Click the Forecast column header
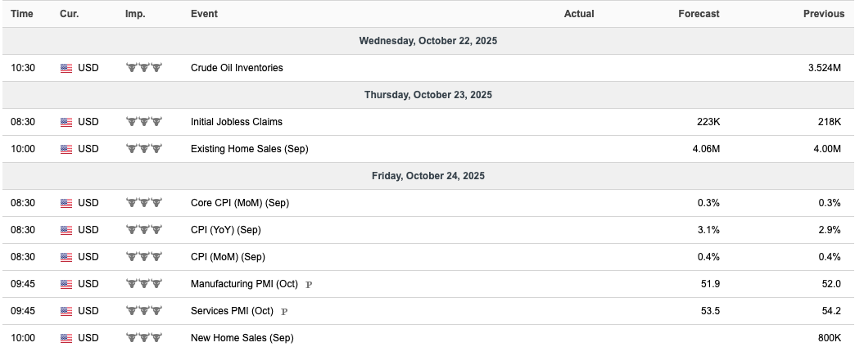Viewport: 855px width, 356px height. tap(699, 14)
